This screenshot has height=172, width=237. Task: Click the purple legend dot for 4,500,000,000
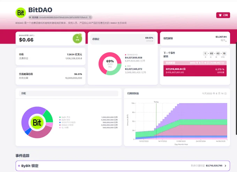click(x=60, y=120)
